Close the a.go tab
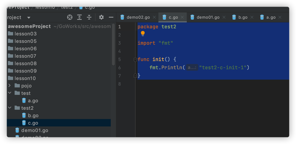 (x=280, y=17)
